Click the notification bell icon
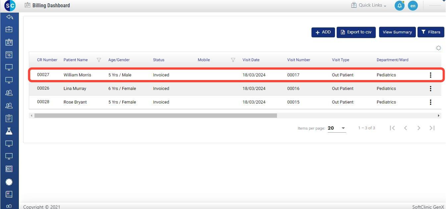 point(399,6)
